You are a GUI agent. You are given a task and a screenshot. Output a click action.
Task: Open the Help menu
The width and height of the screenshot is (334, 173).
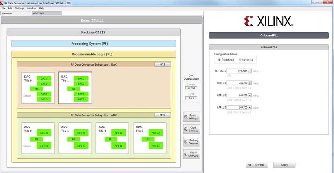[x=42, y=9]
